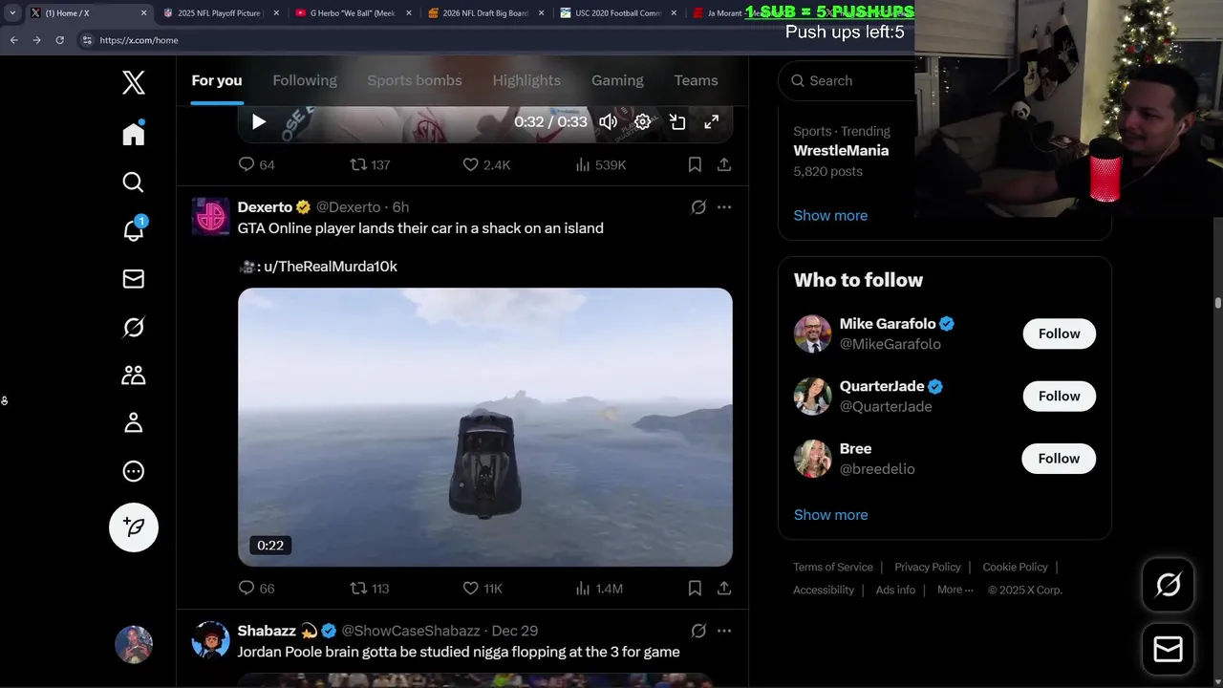
Task: Open three-dot menu on the Dexerto post
Action: [724, 207]
